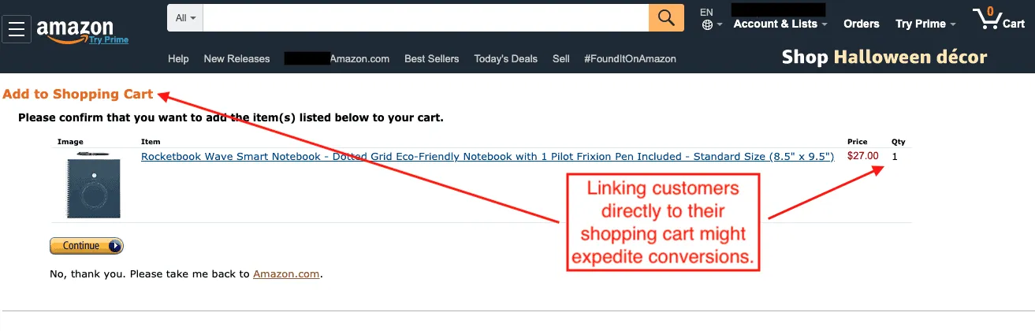
Task: Click the Sell link
Action: coord(560,58)
